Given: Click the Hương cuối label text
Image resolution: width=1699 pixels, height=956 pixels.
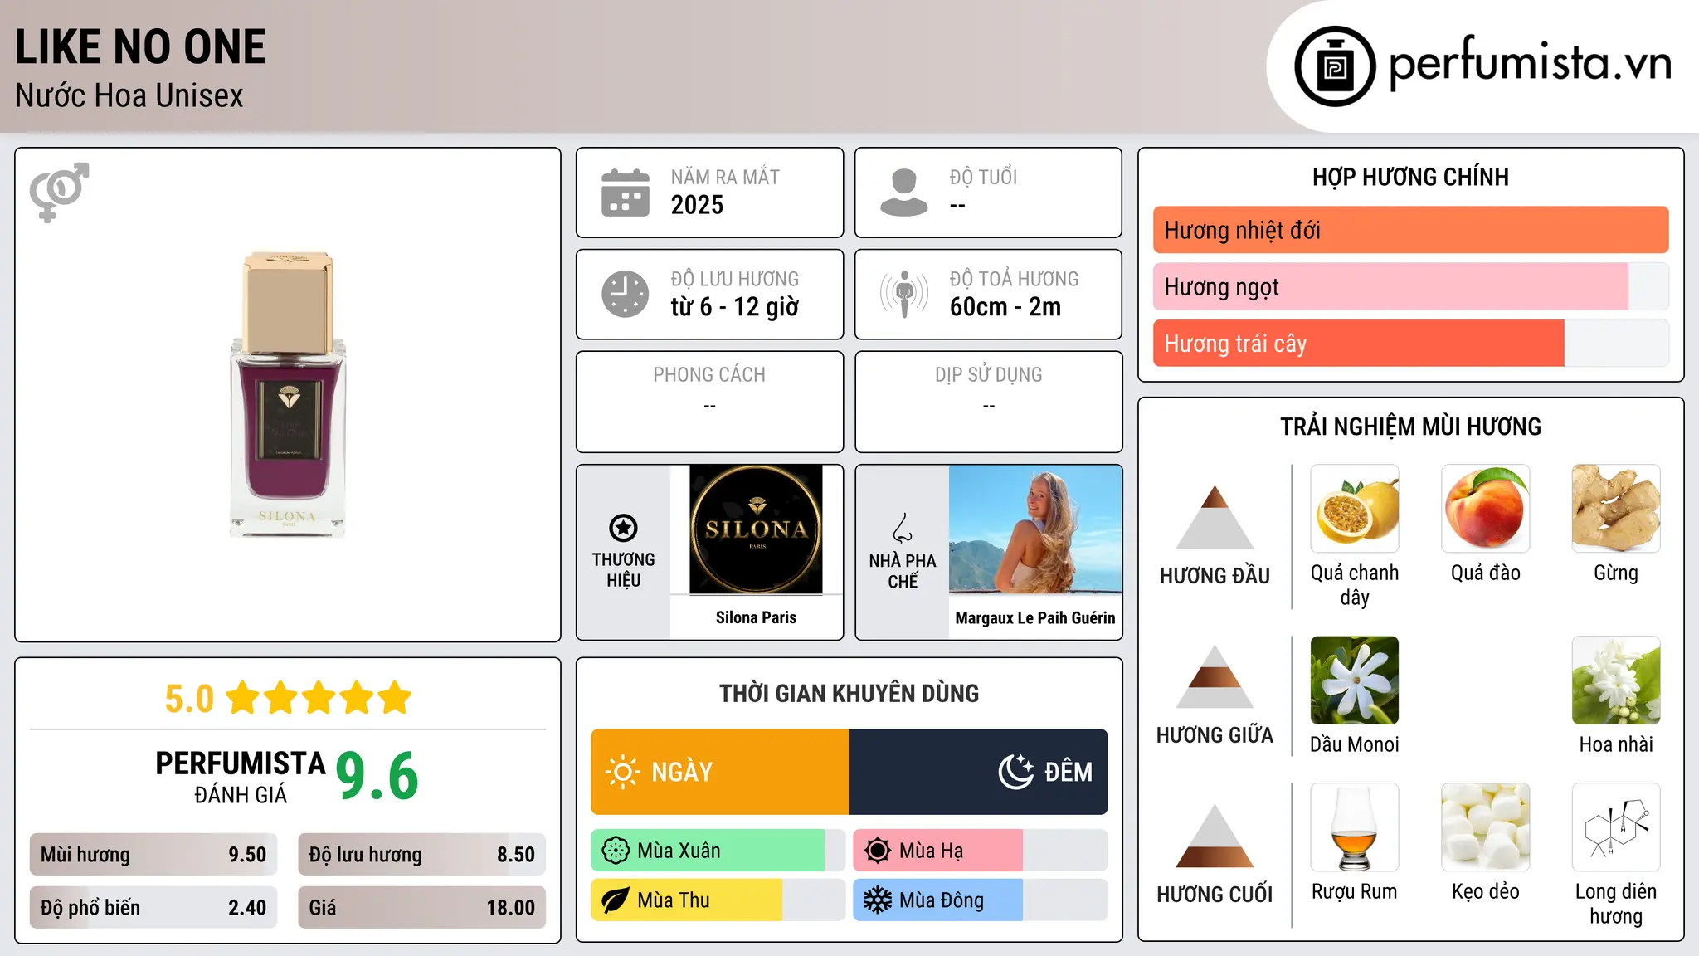Looking at the screenshot, I should point(1215,895).
